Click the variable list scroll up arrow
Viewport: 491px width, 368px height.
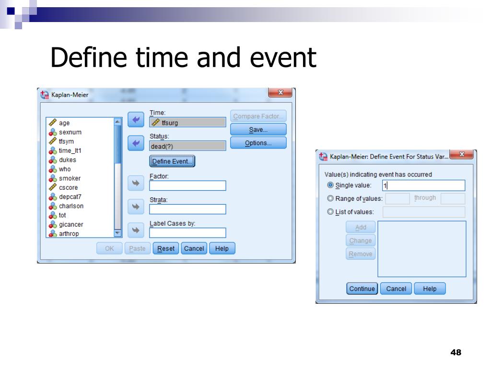118,121
